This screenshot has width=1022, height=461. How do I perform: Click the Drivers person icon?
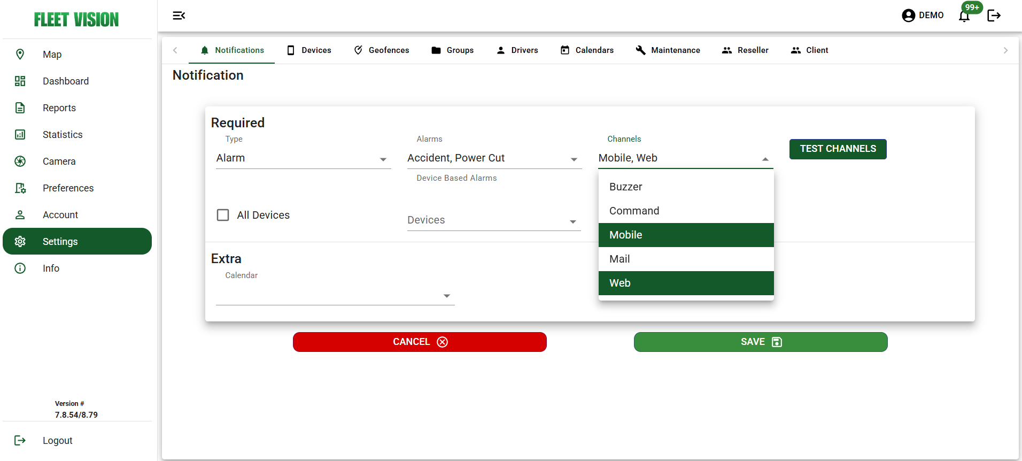(501, 50)
